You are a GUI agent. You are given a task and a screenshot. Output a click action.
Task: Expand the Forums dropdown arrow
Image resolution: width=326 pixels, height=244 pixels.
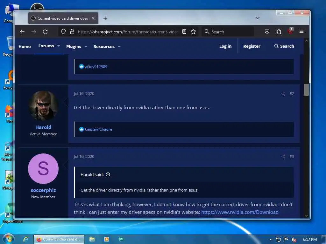[x=59, y=46]
